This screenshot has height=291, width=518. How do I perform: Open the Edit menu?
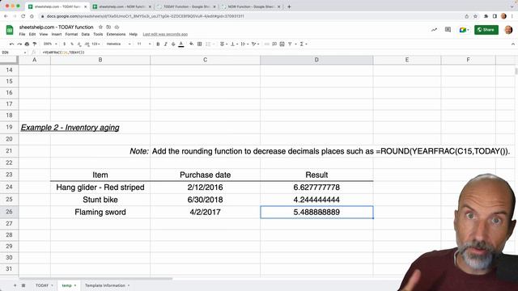click(x=32, y=34)
